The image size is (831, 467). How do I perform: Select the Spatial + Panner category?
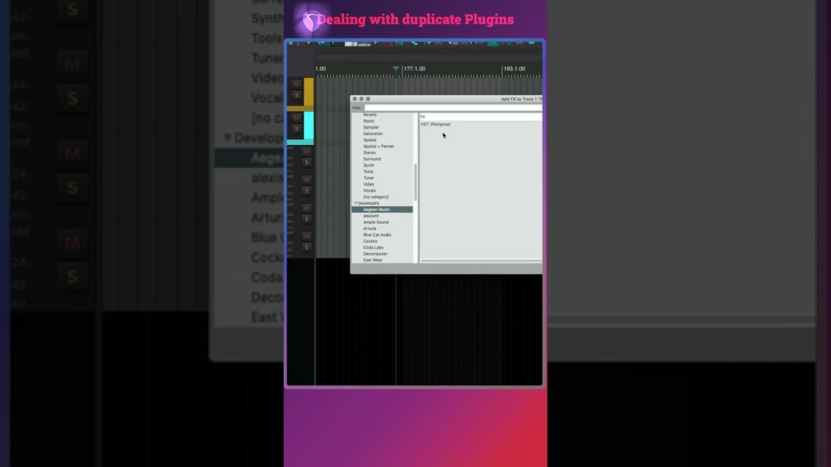tap(378, 147)
